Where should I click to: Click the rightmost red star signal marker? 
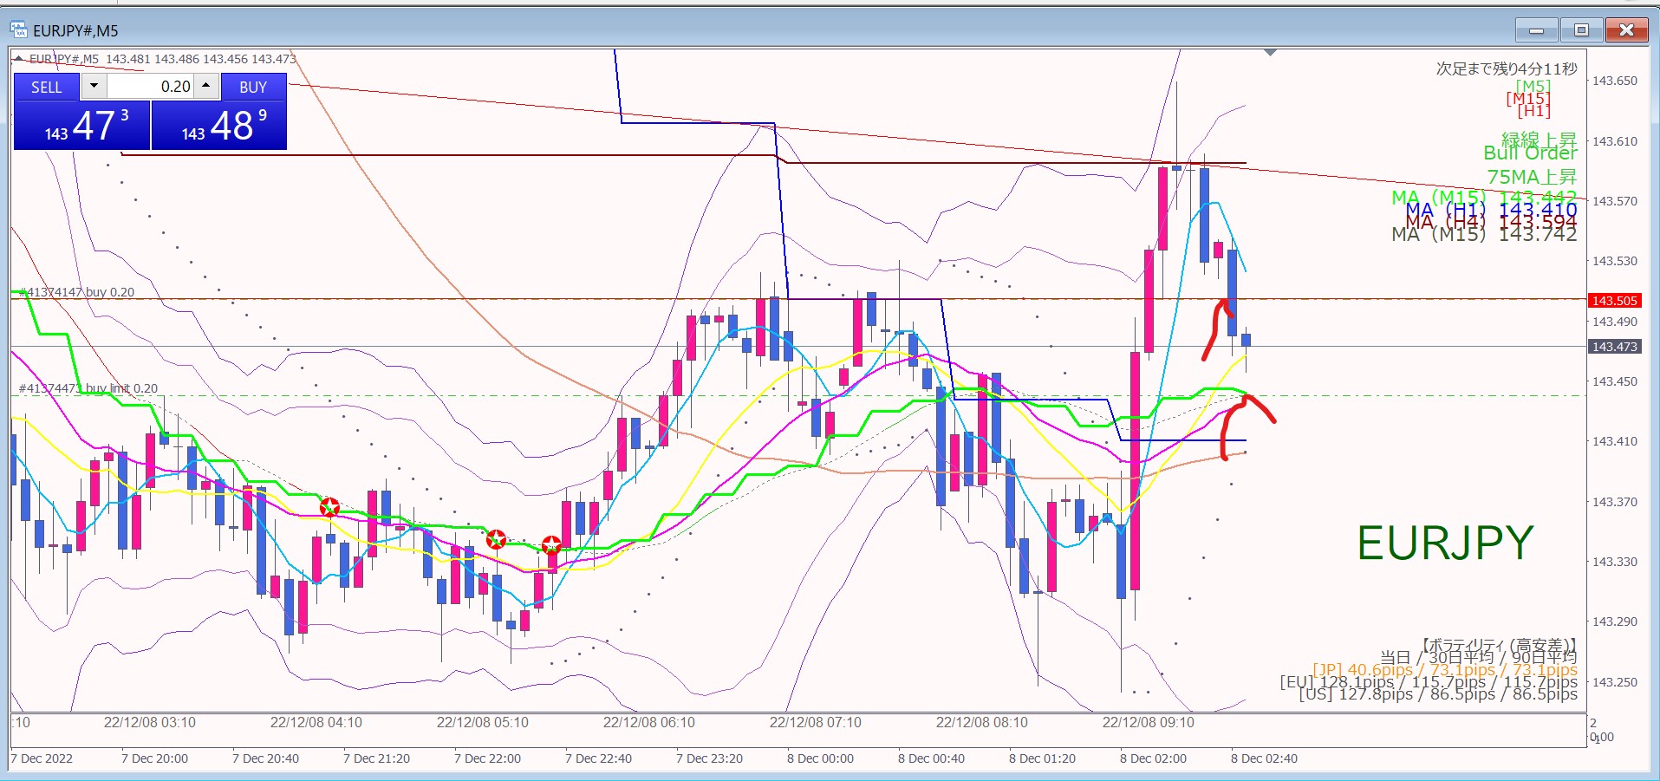pyautogui.click(x=551, y=545)
